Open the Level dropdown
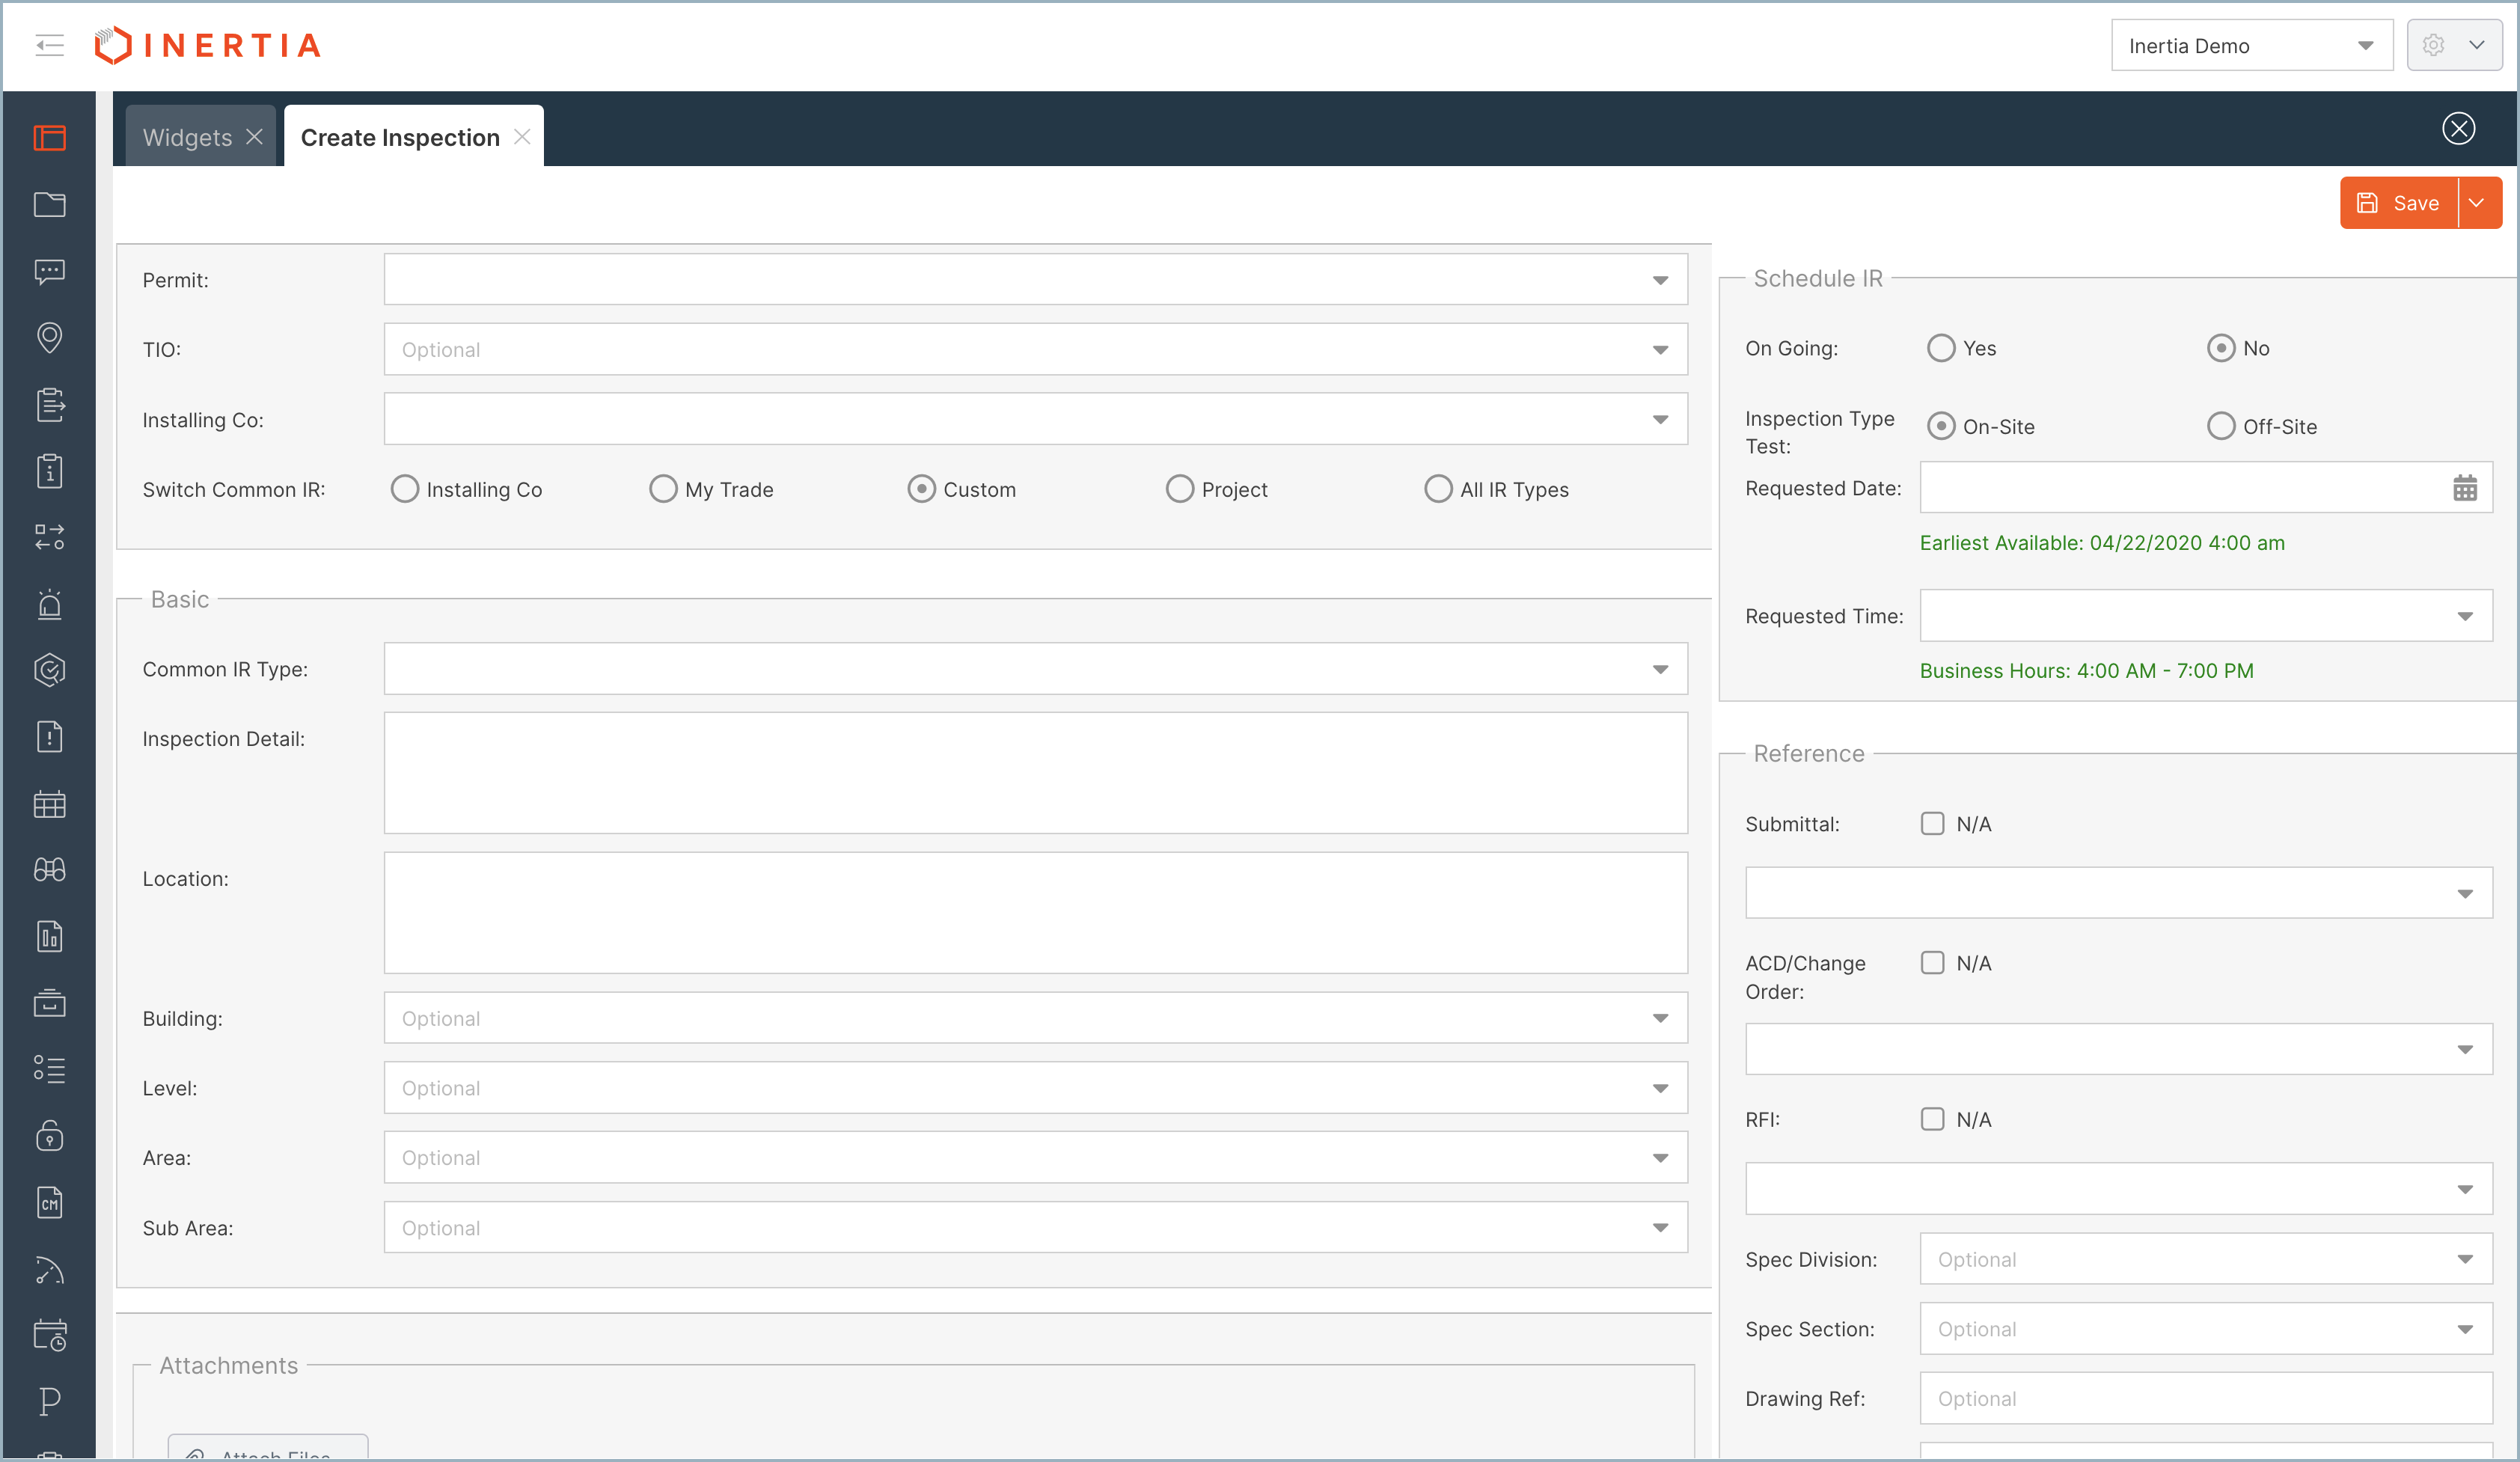 pyautogui.click(x=1035, y=1088)
